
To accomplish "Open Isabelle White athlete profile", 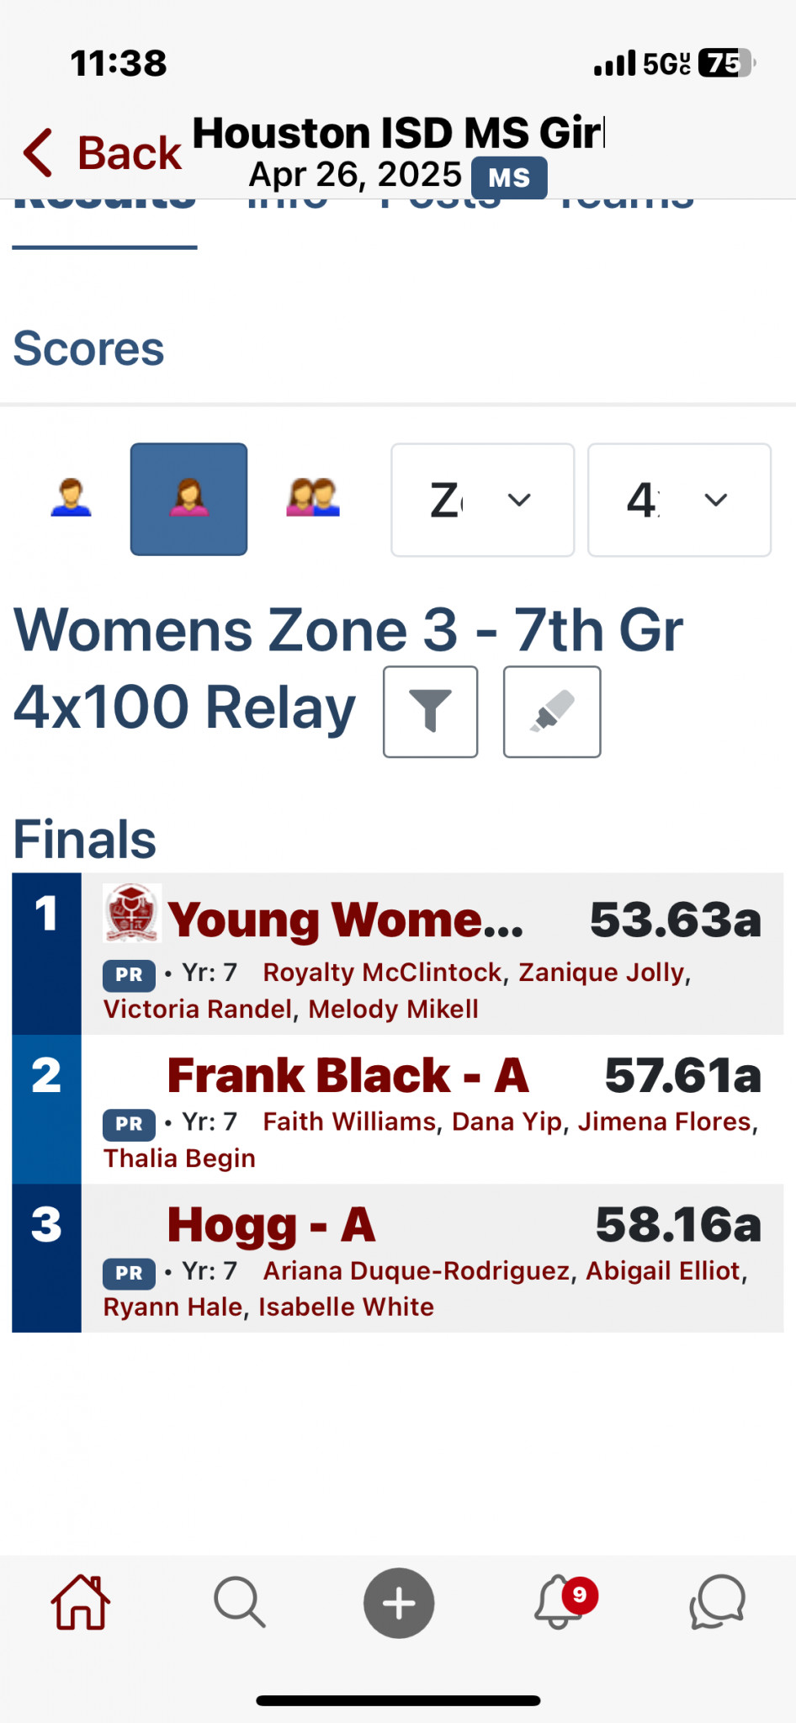I will (346, 1307).
